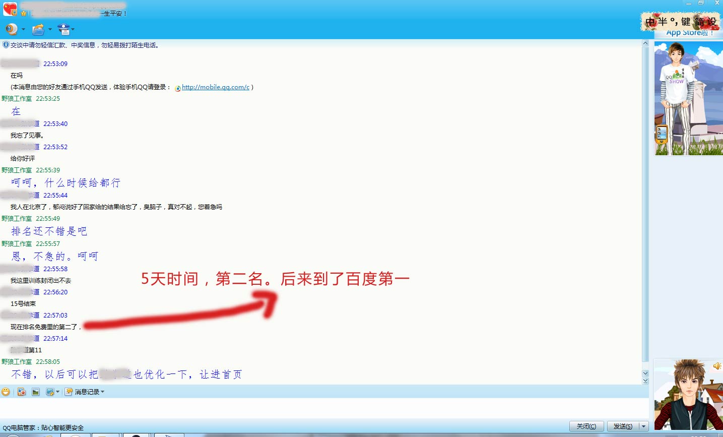Click the gold star level icon
The image size is (723, 437).
[x=24, y=14]
